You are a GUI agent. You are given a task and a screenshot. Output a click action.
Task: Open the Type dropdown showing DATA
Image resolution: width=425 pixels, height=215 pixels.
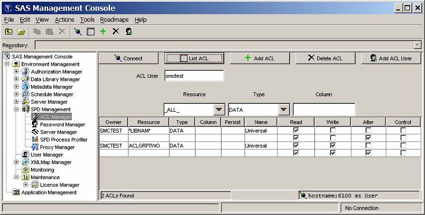coord(283,110)
